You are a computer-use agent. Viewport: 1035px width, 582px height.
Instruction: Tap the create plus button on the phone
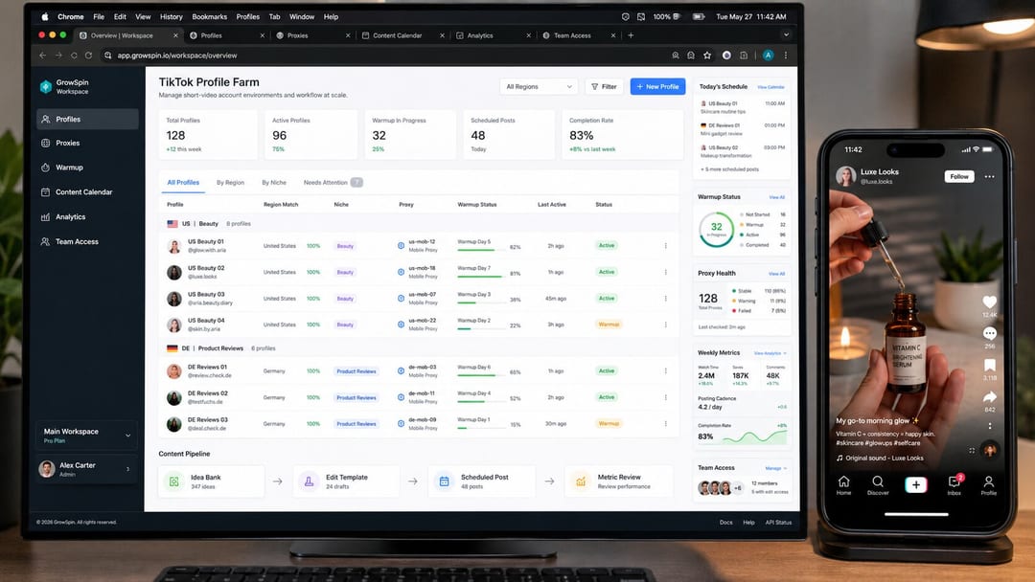coord(916,485)
